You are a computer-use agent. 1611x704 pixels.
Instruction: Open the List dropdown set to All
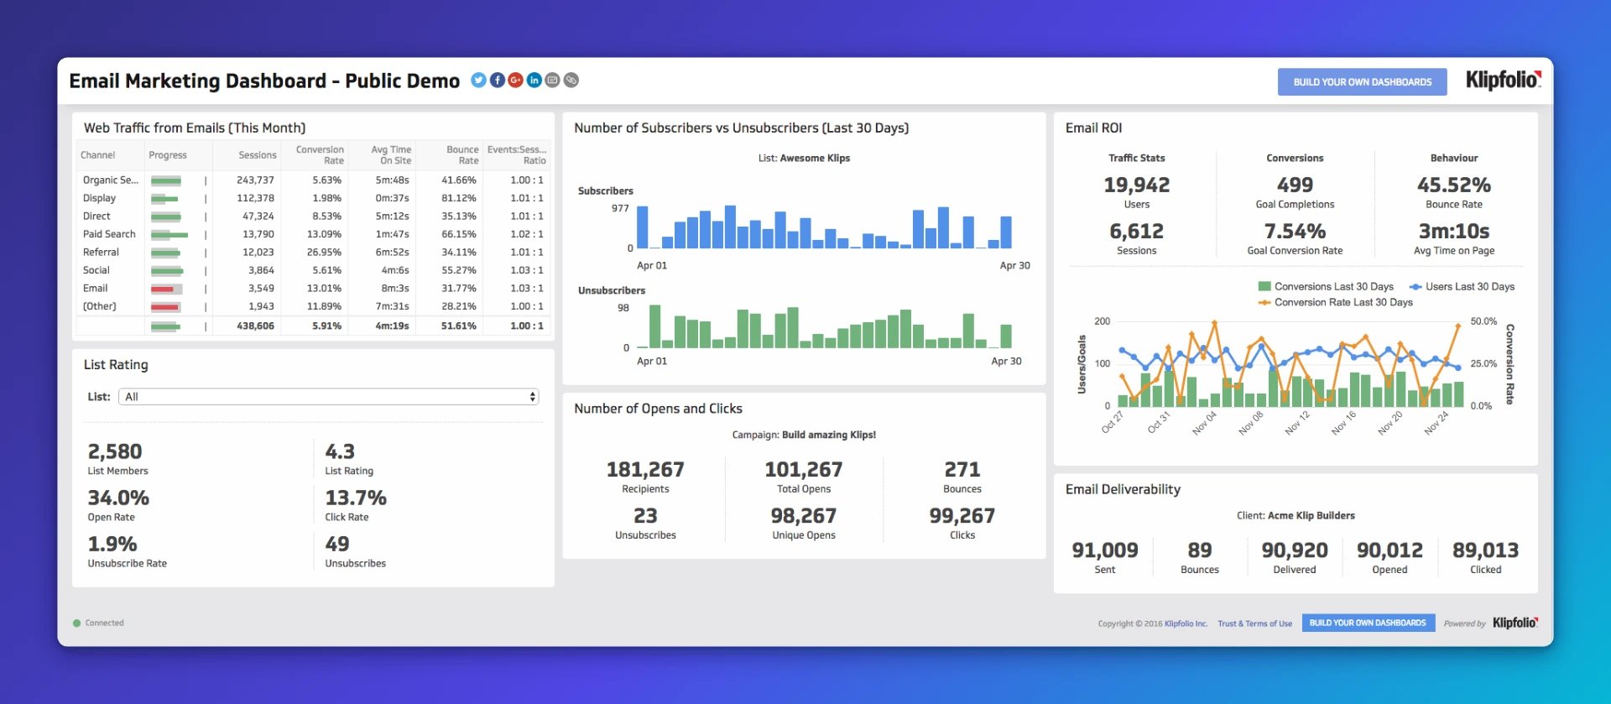coord(329,396)
